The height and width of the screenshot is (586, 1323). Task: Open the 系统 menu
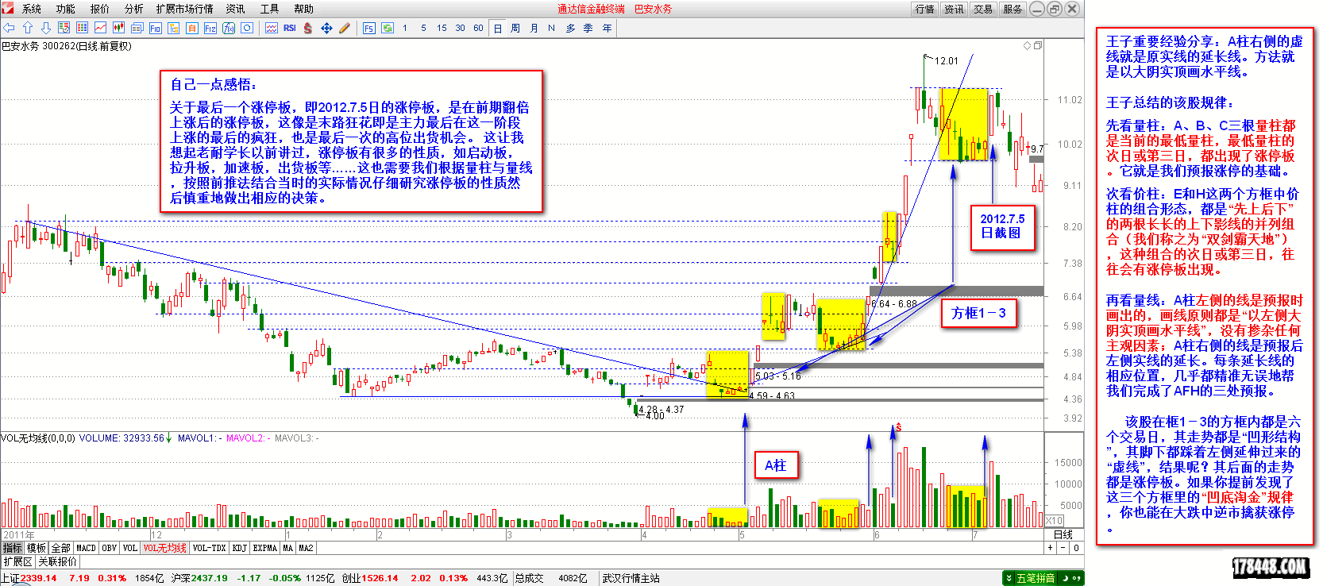coord(32,9)
